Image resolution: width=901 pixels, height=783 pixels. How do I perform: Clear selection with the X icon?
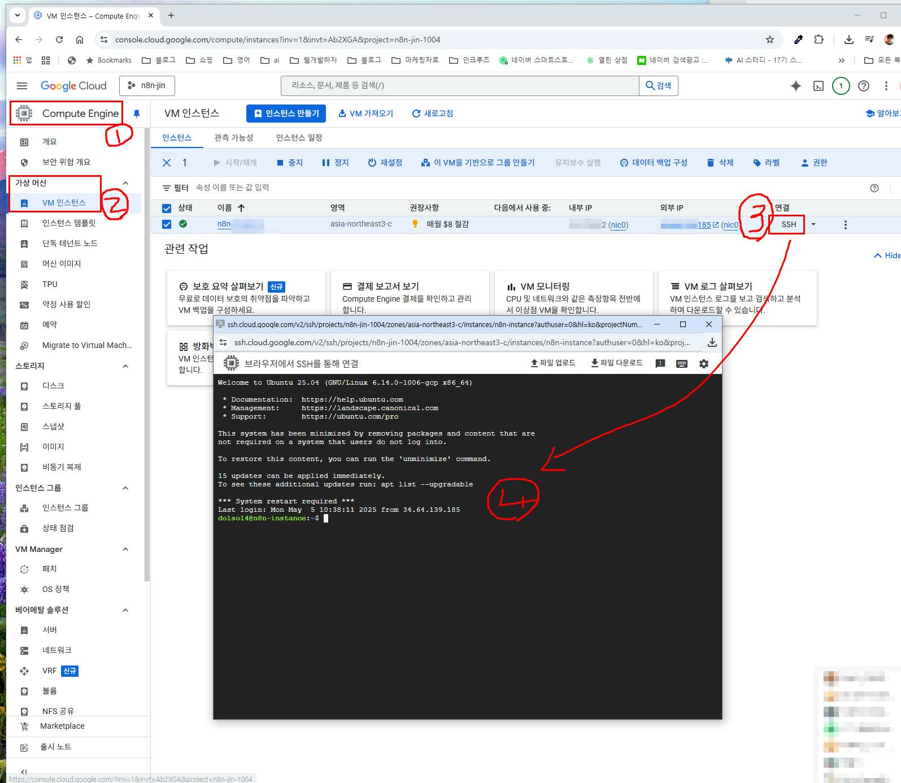(167, 163)
